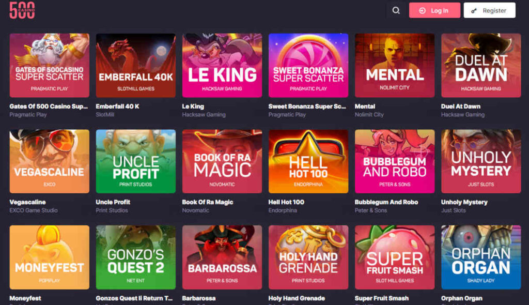Launch the Emberfall 40K game tile

click(x=136, y=66)
